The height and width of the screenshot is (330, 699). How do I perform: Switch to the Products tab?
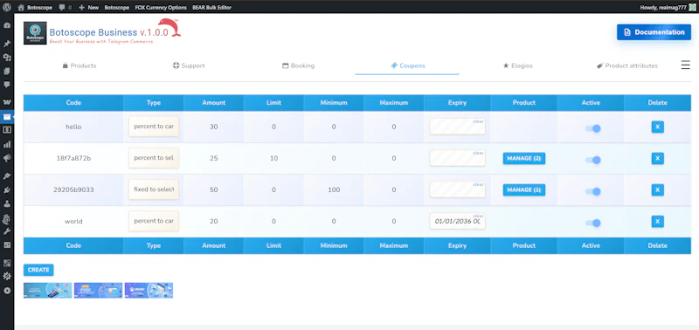(80, 65)
